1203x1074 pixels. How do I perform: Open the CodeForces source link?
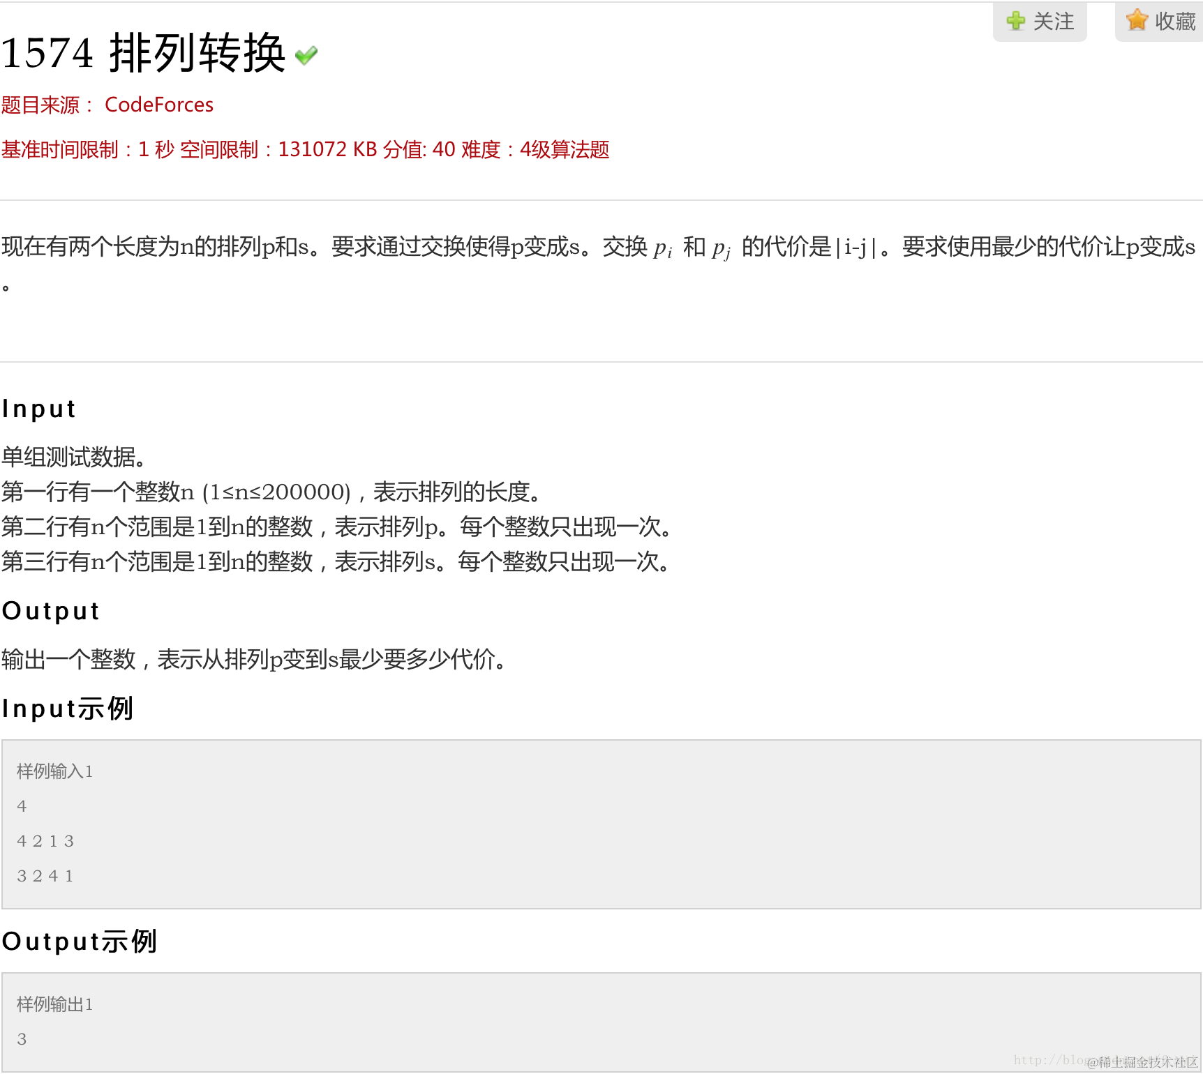pos(159,105)
